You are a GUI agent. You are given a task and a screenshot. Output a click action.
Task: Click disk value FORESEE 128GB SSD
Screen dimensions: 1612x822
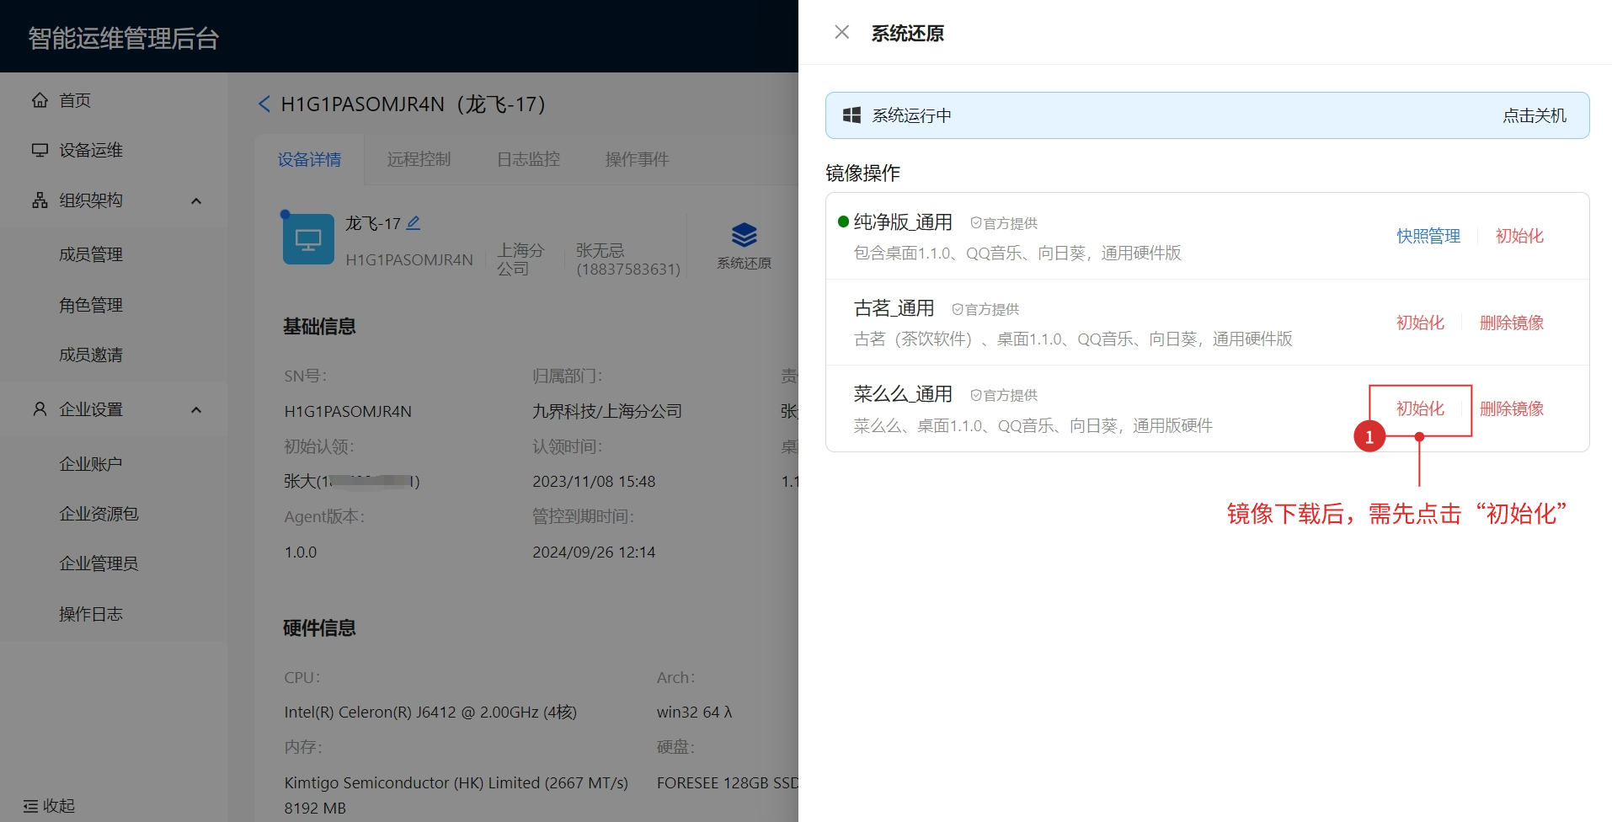click(x=728, y=783)
